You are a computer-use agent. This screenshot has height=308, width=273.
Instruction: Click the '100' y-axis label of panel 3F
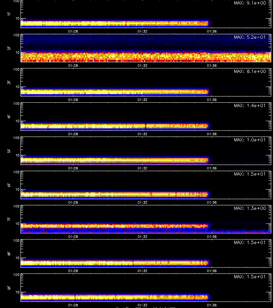pyautogui.click(x=16, y=69)
